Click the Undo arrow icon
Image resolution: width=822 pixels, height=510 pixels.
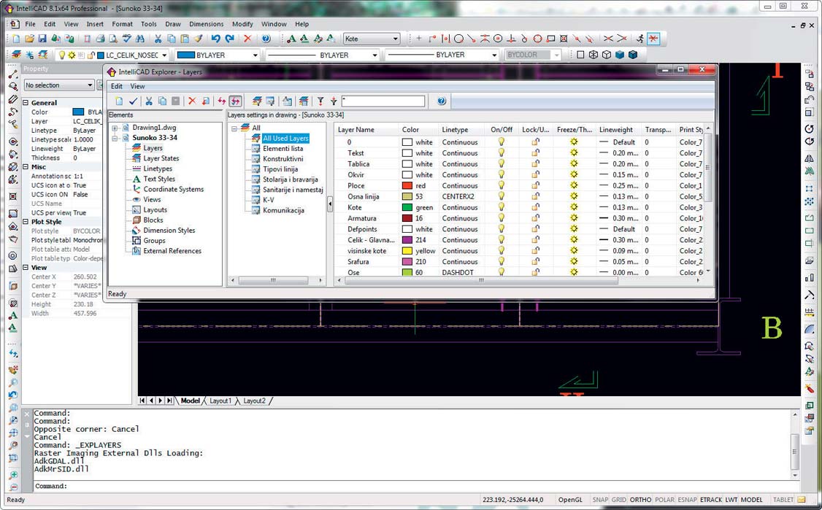coord(215,39)
